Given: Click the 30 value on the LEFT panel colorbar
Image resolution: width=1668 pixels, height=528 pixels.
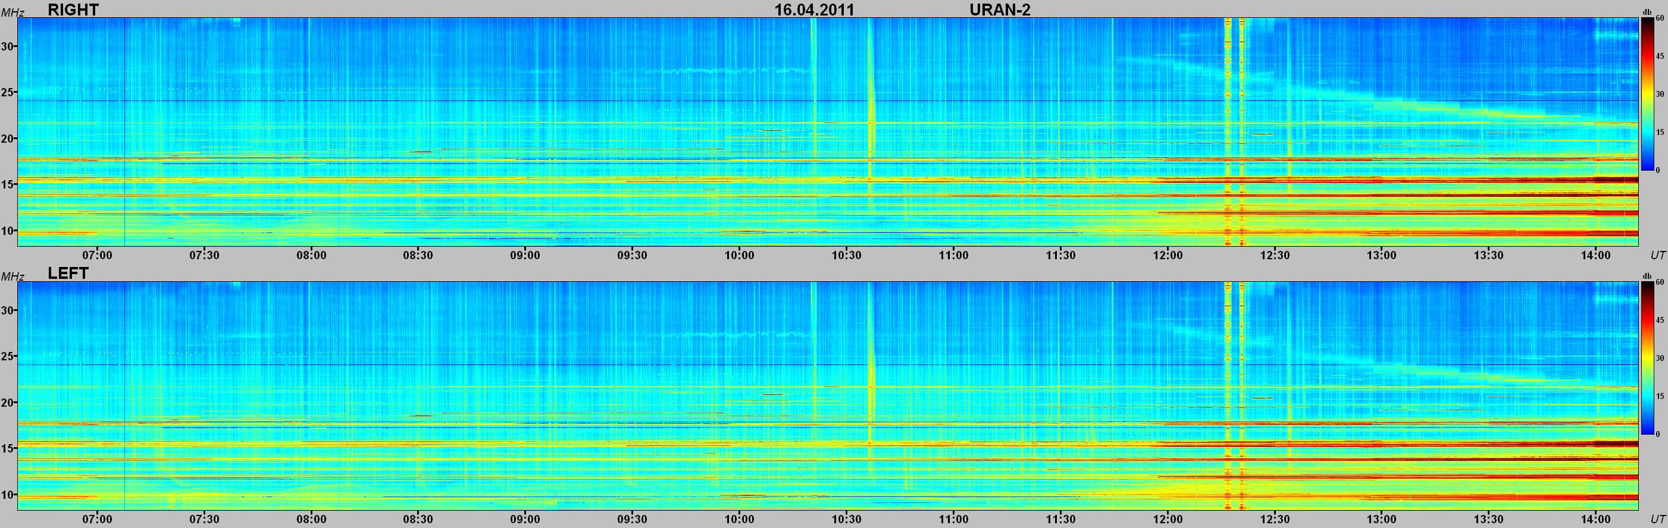Looking at the screenshot, I should (x=1660, y=359).
